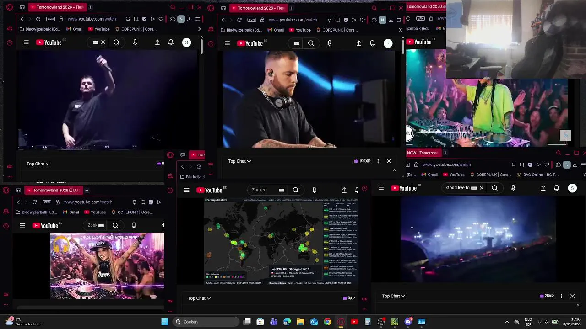This screenshot has width=586, height=329.
Task: Open extensions cube icon in raised-arm DJ window
Action: (x=173, y=19)
